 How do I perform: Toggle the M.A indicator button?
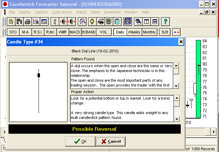tap(25, 32)
